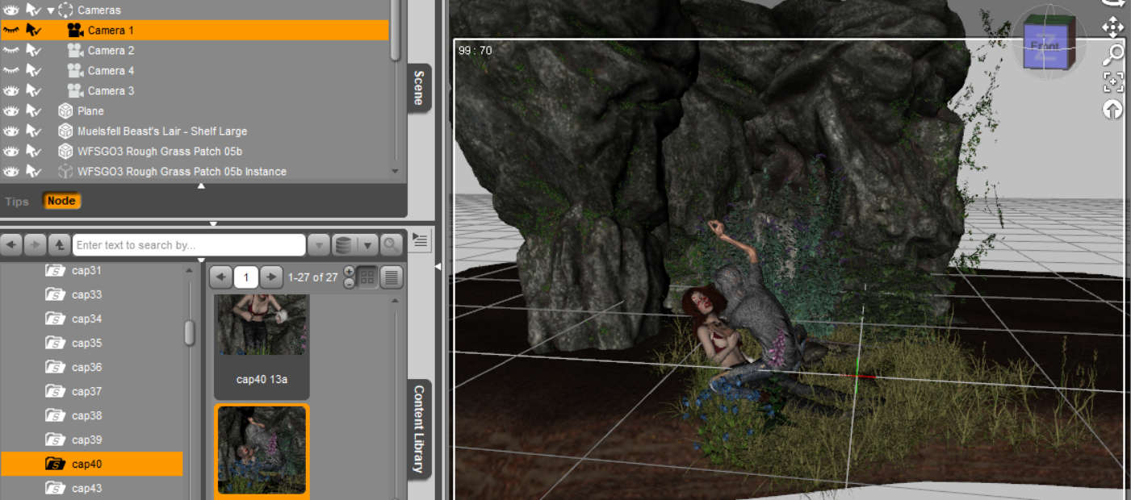Select the Tips tab
Screen dimensions: 1131x500
(17, 202)
